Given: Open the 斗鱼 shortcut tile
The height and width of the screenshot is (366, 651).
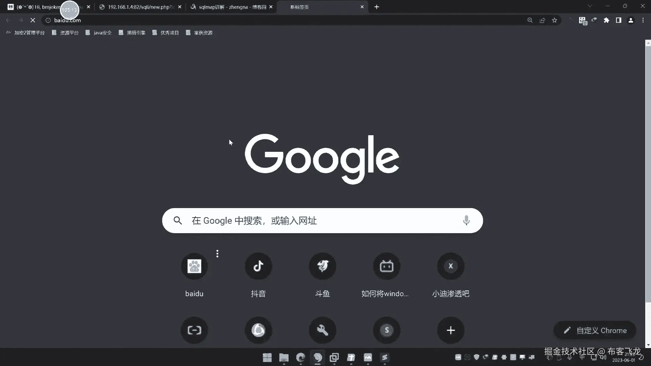Looking at the screenshot, I should tap(322, 266).
